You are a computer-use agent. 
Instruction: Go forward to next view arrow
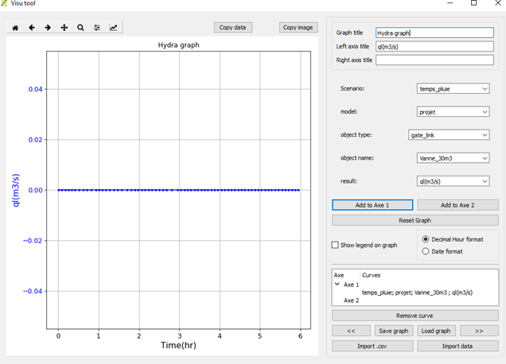tap(48, 28)
